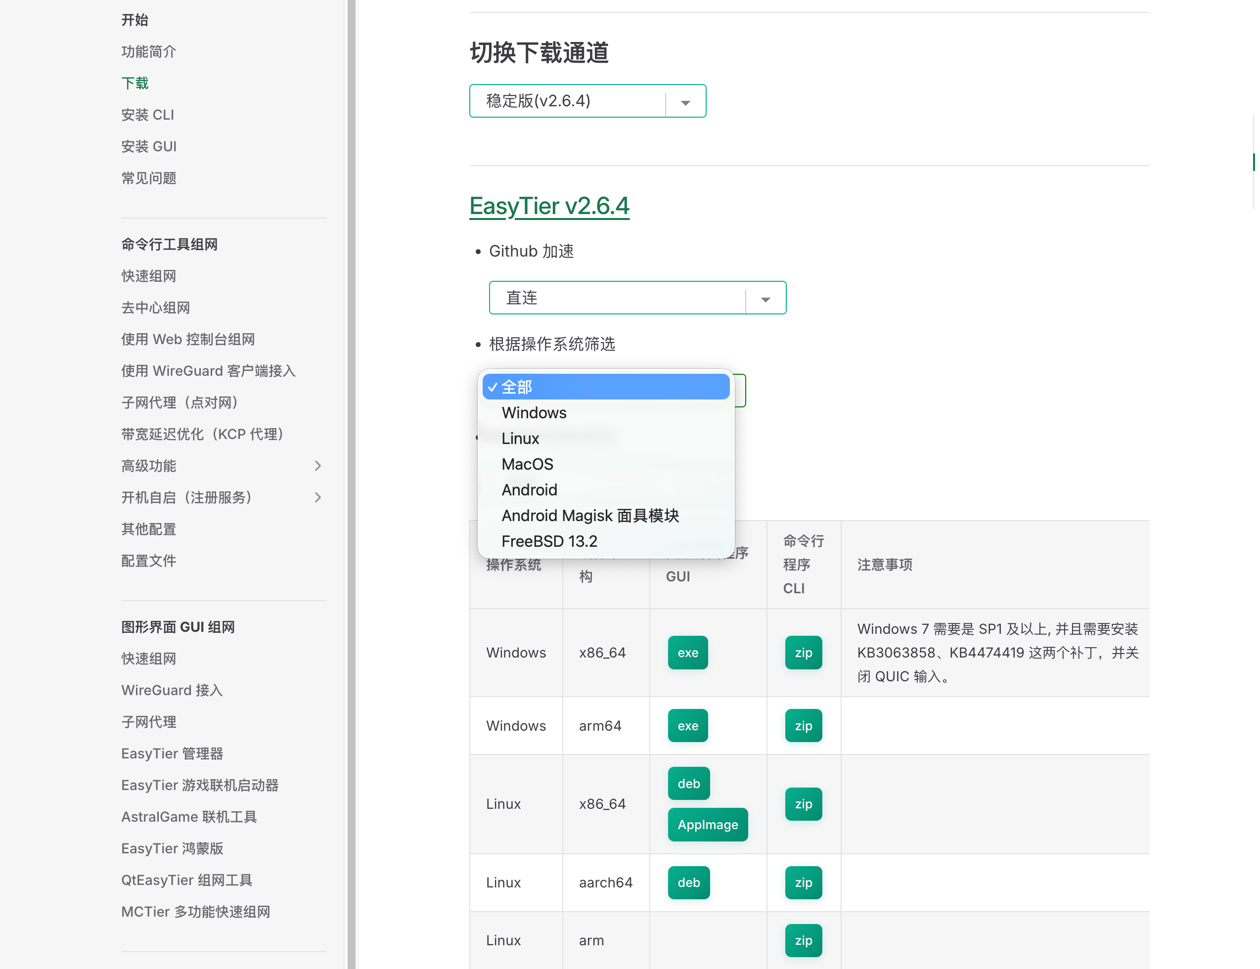Viewport: 1260px width, 969px height.
Task: Select Linux in the OS filter list
Action: [x=606, y=439]
